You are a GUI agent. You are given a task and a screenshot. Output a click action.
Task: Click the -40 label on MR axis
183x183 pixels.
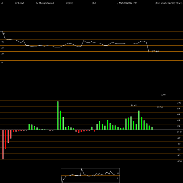tap(179, 144)
